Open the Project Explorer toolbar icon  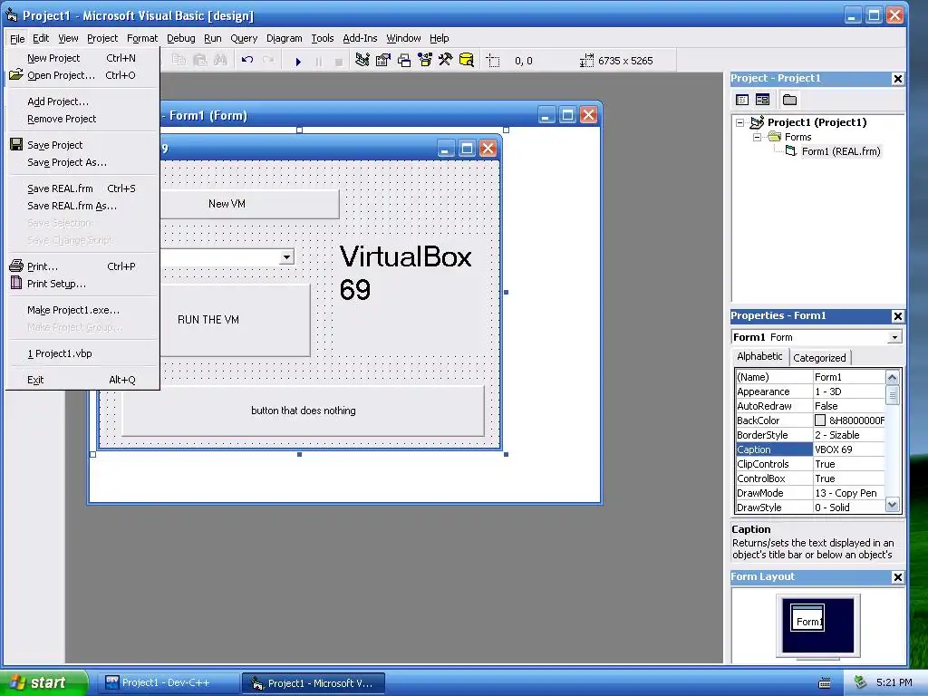point(362,60)
